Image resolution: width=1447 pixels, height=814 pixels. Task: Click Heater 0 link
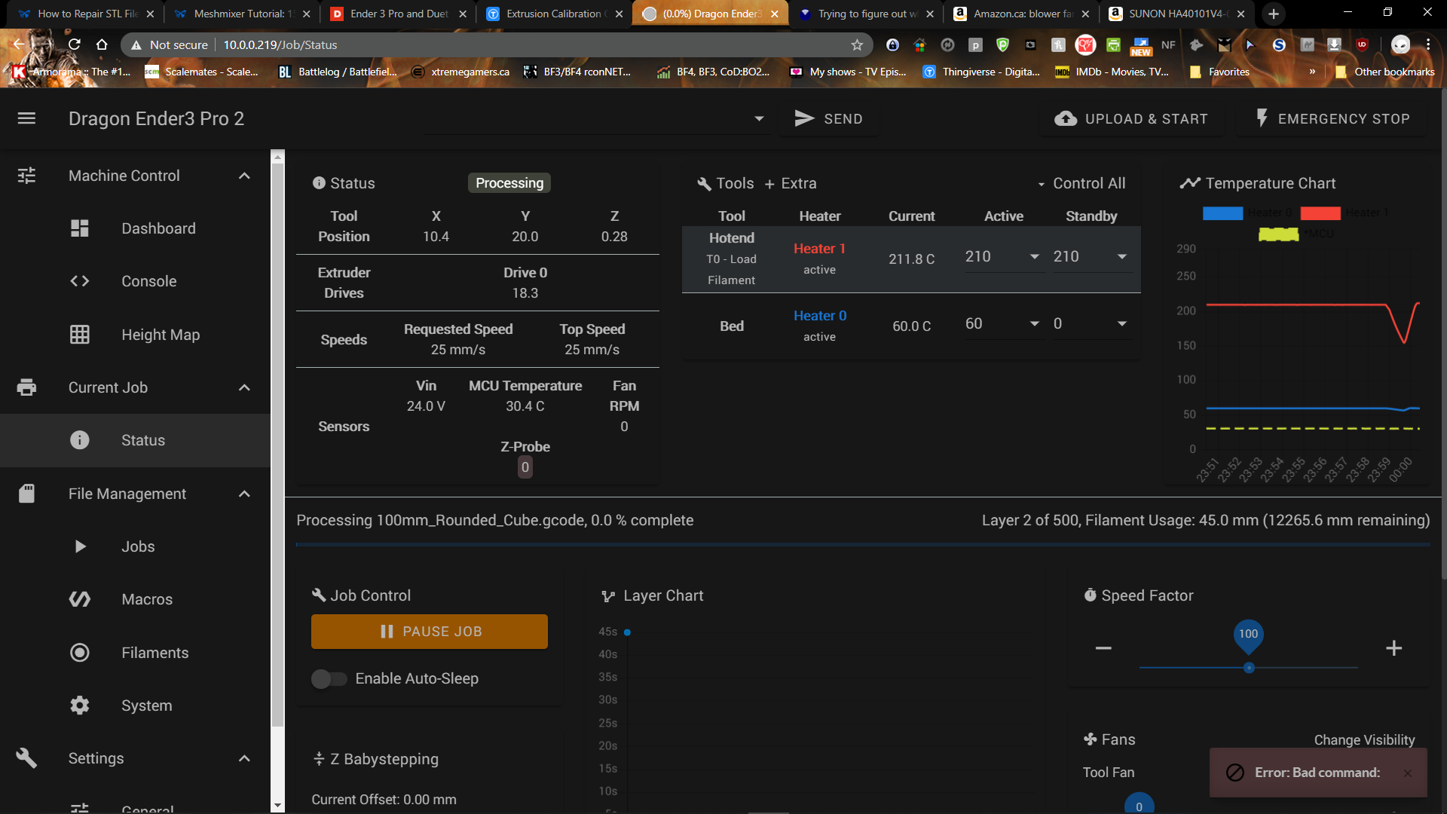[819, 316]
